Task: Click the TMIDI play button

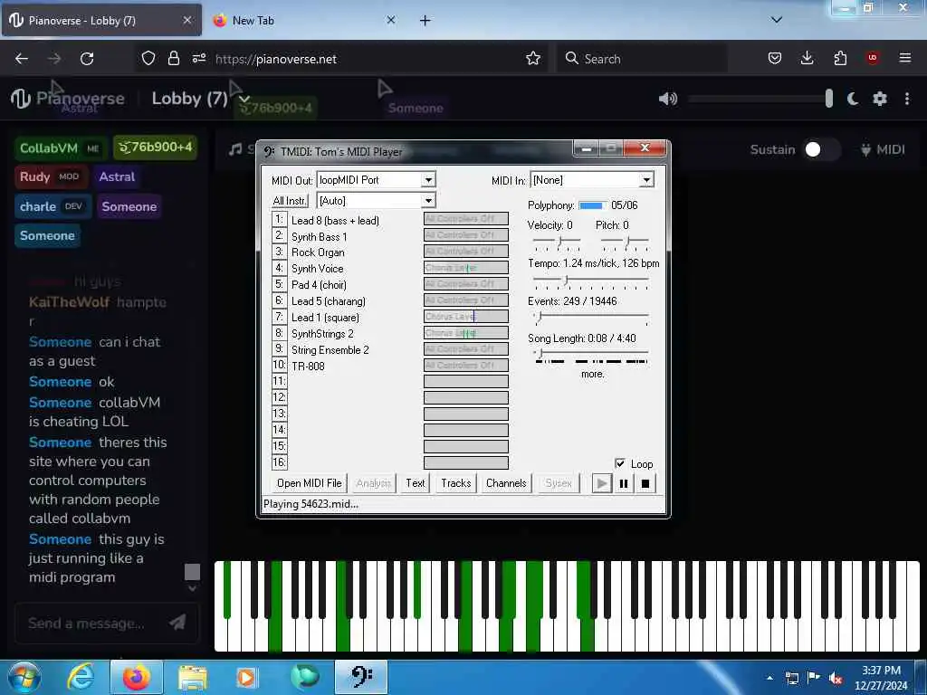Action: click(x=601, y=483)
